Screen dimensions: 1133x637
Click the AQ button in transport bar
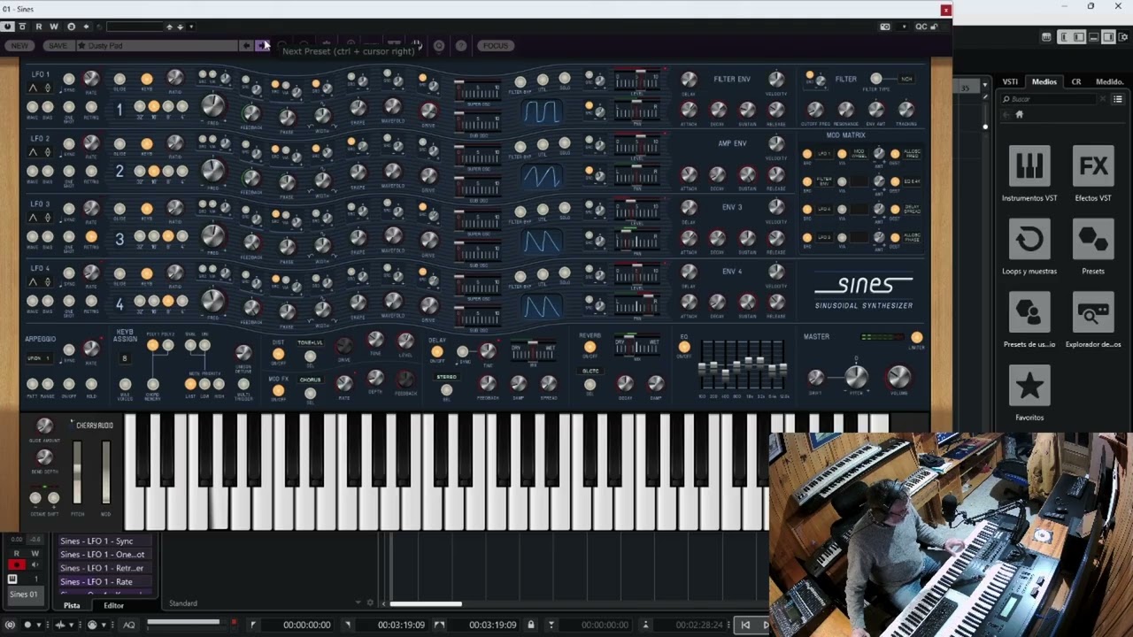click(x=129, y=625)
